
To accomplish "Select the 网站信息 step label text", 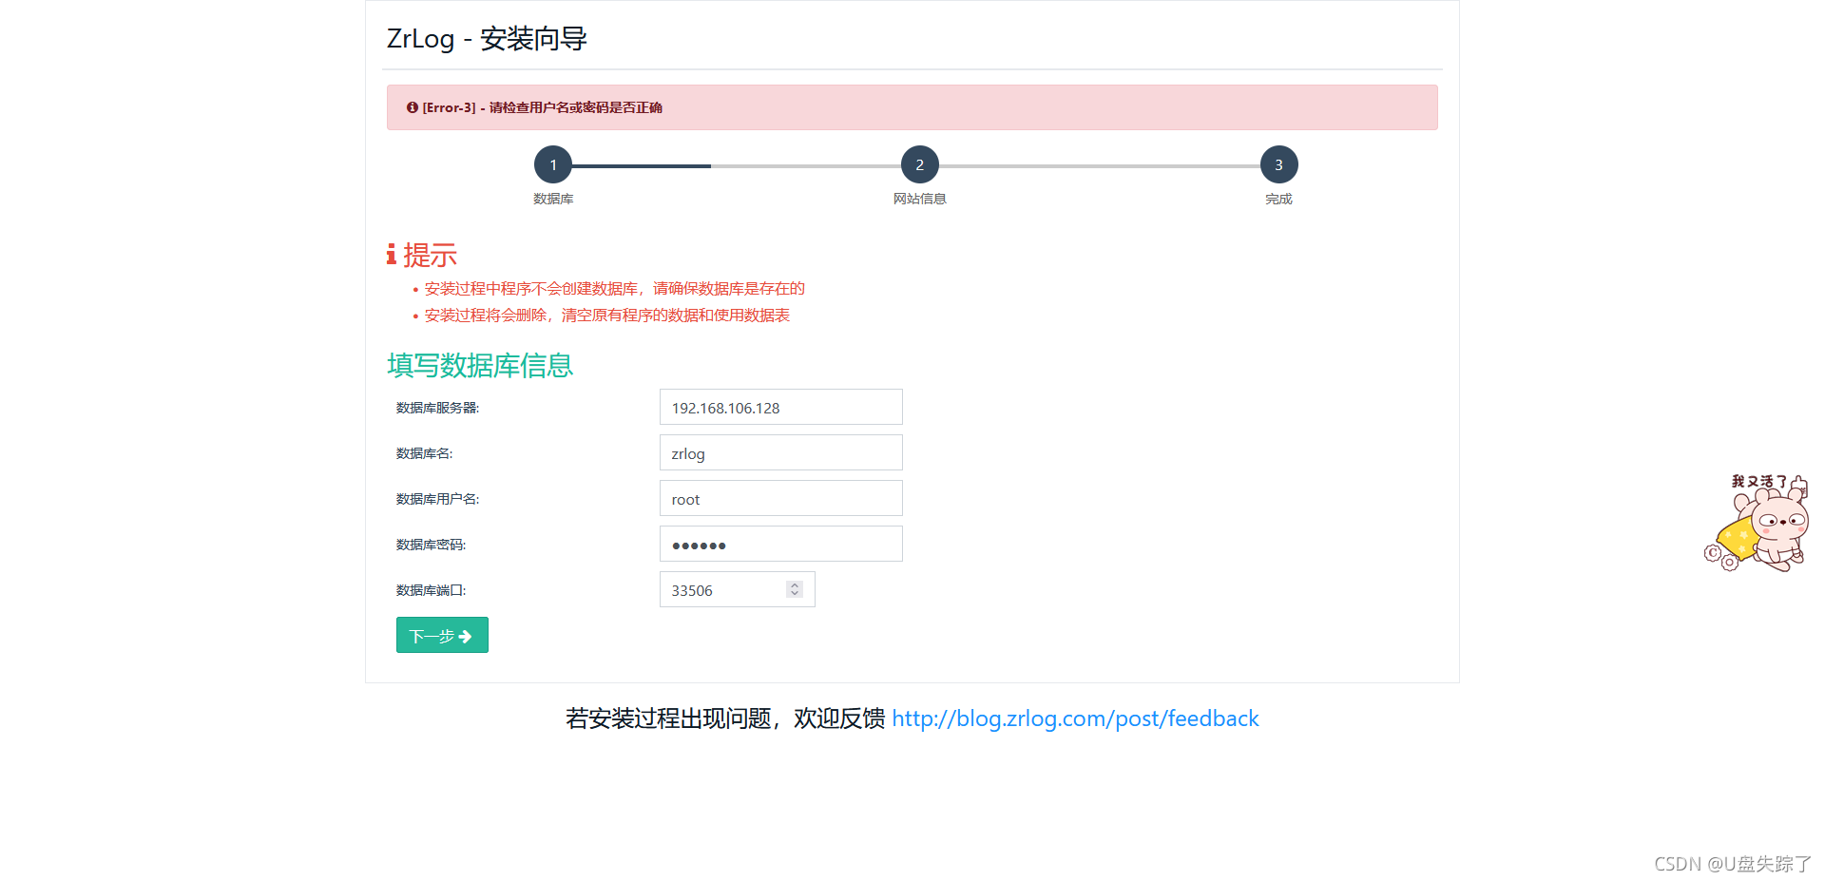I will coord(919,199).
